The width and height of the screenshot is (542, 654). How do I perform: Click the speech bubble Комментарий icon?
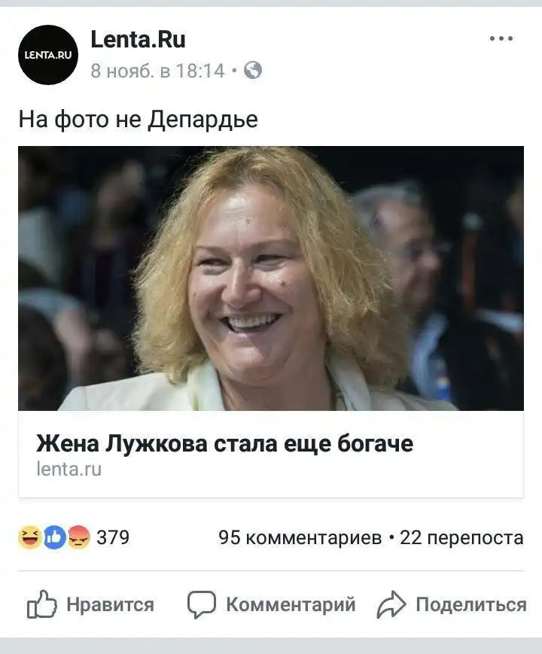(x=202, y=604)
